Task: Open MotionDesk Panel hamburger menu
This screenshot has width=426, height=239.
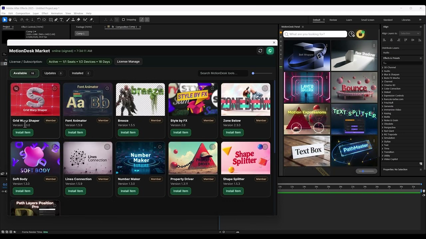Action: point(303,27)
